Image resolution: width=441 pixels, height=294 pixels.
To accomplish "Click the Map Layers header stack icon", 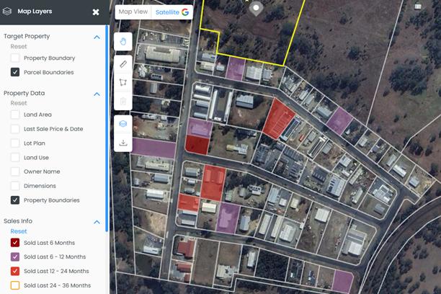I will click(x=7, y=12).
